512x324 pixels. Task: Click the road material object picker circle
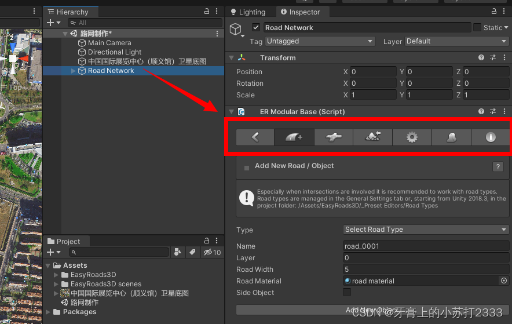click(x=504, y=281)
